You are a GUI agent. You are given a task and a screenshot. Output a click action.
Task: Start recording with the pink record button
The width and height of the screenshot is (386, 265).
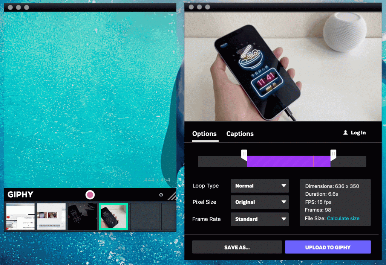(90, 195)
